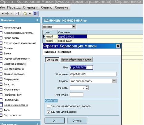Click the Банки item icon
144x125 pixels.
(1, 54)
